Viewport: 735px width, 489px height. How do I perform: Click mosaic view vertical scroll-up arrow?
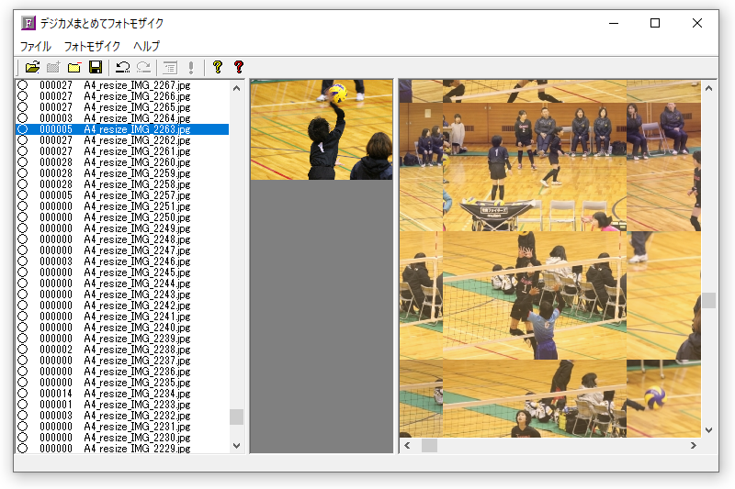coord(708,88)
